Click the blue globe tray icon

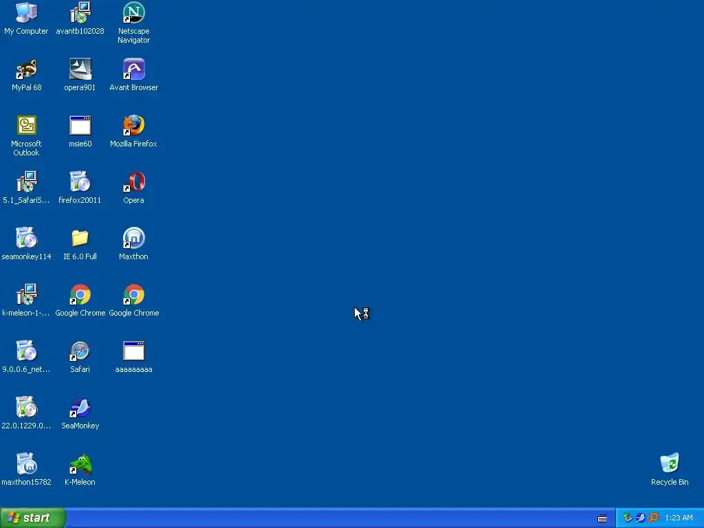[640, 518]
